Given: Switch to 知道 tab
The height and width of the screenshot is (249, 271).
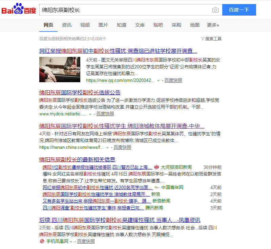Looking at the screenshot, I should (122, 25).
